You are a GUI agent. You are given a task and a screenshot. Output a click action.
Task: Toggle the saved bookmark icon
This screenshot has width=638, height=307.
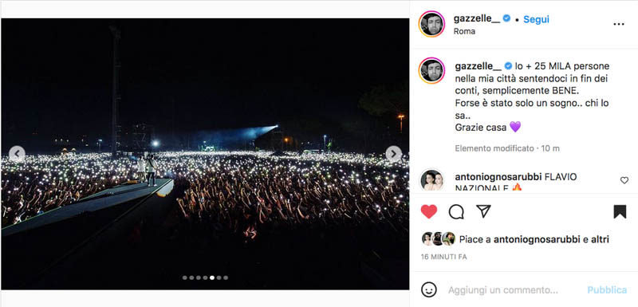point(620,211)
